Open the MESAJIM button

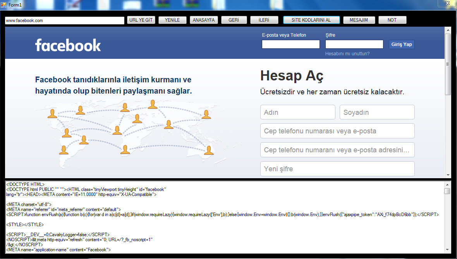(359, 20)
